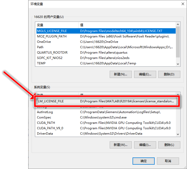Click the cmd.exe value cell
Screen dimensions: 187x169
pyautogui.click(x=103, y=117)
